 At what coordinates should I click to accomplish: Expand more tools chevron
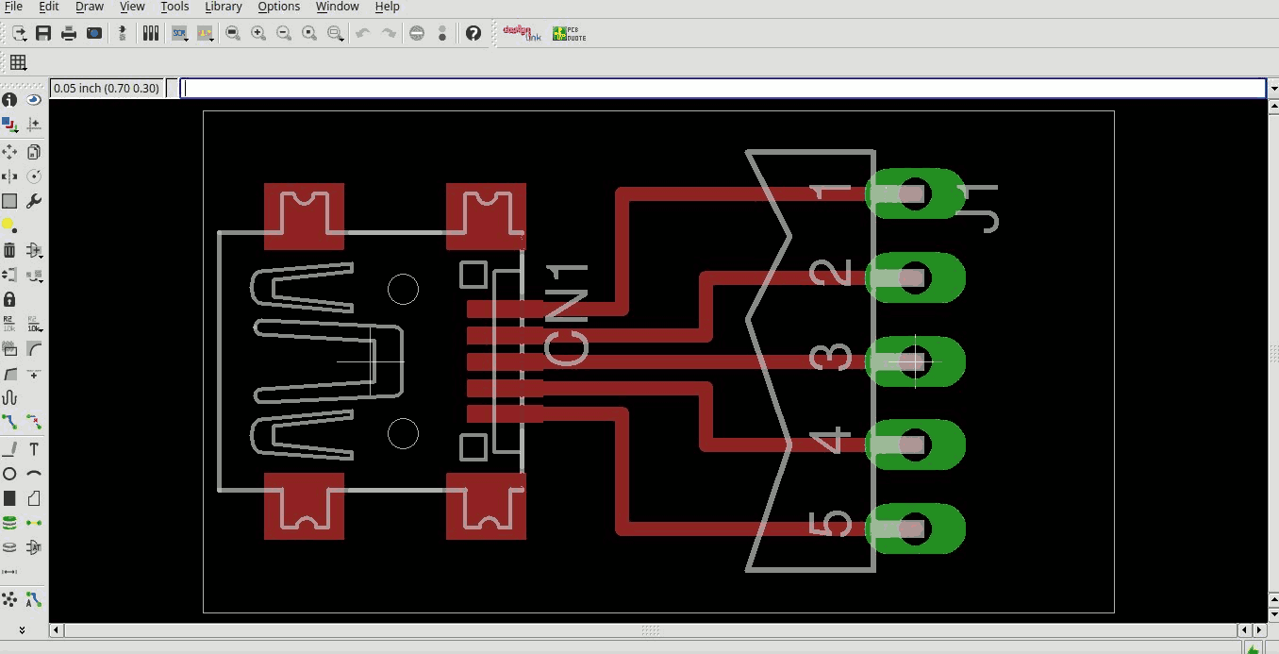click(22, 629)
